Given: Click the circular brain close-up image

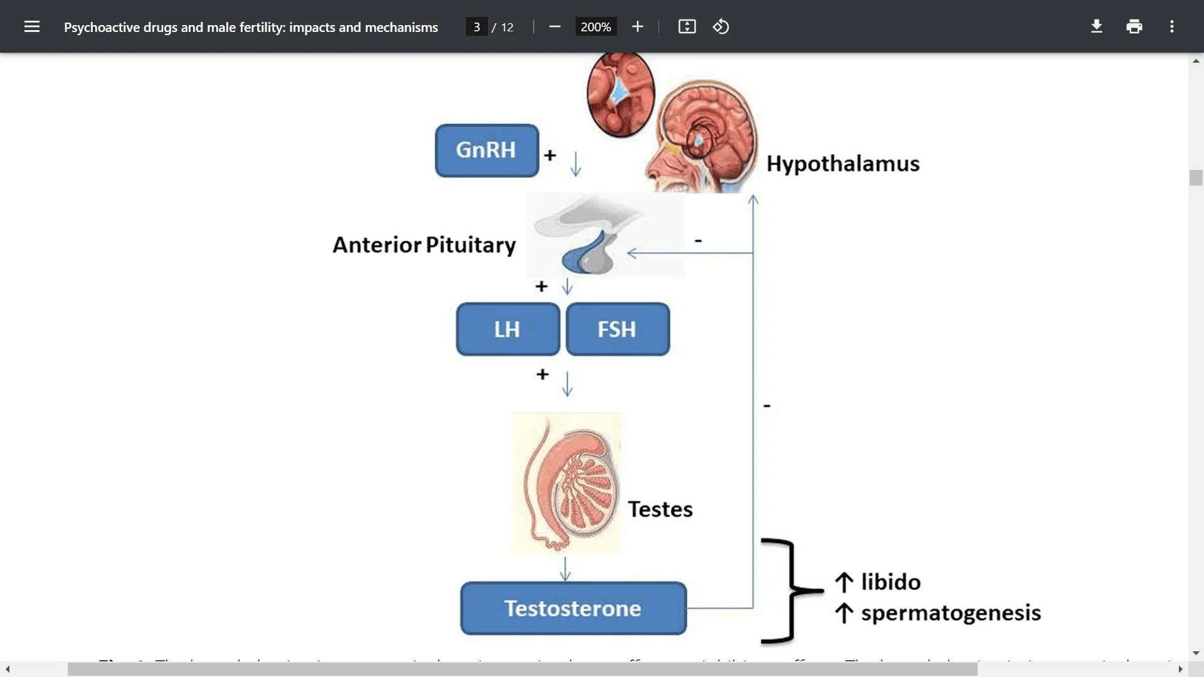Looking at the screenshot, I should coord(621,94).
